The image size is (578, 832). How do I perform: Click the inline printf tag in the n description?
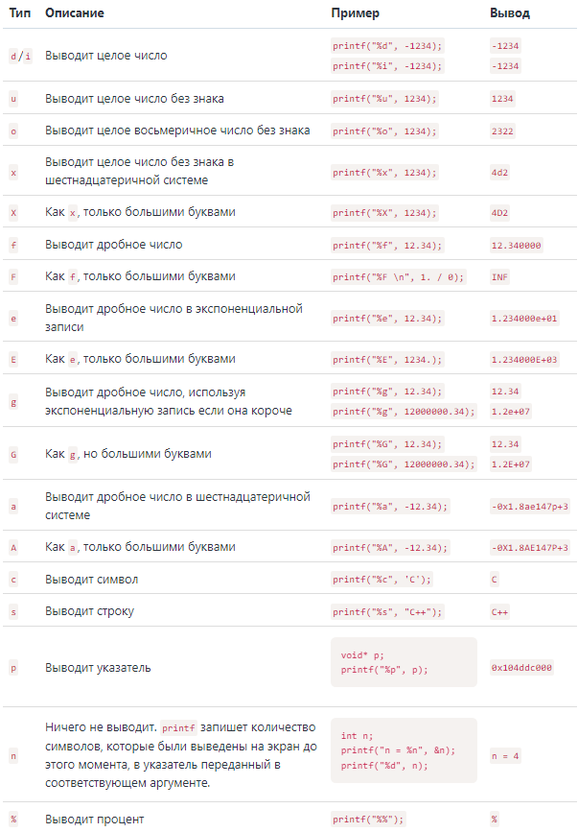tap(178, 728)
